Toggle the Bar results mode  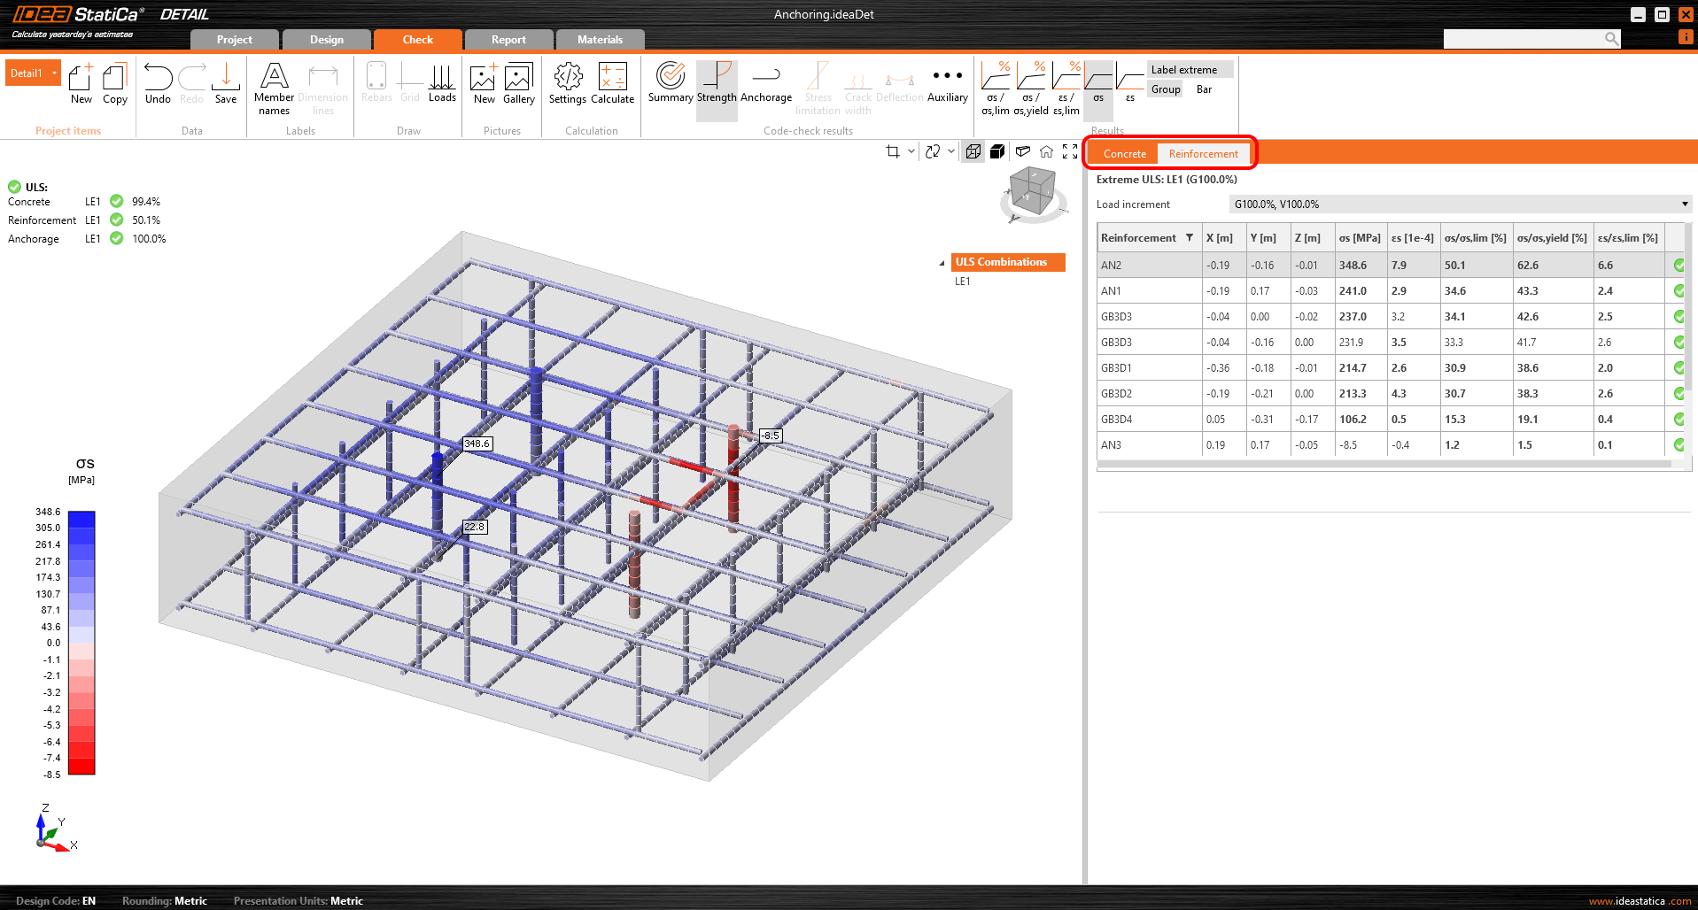(x=1204, y=89)
